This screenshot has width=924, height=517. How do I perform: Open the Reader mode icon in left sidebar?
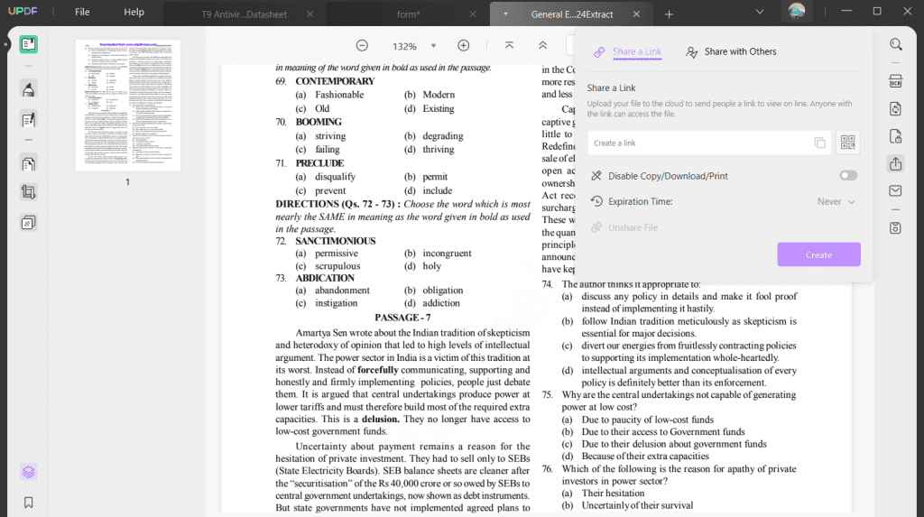(28, 44)
